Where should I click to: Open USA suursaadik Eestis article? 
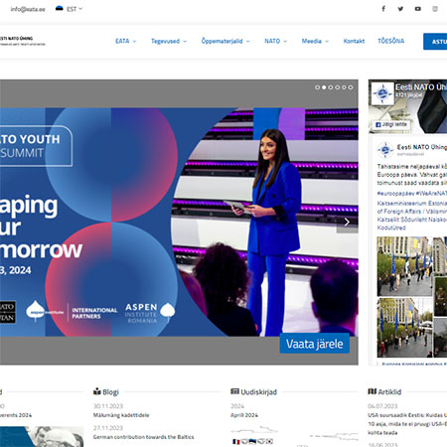click(407, 424)
